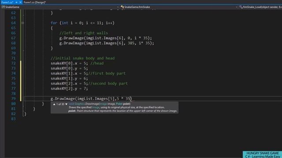The height and width of the screenshot is (158, 282).
Task: Click the '1 of 30' overload counter
Action: click(x=60, y=104)
